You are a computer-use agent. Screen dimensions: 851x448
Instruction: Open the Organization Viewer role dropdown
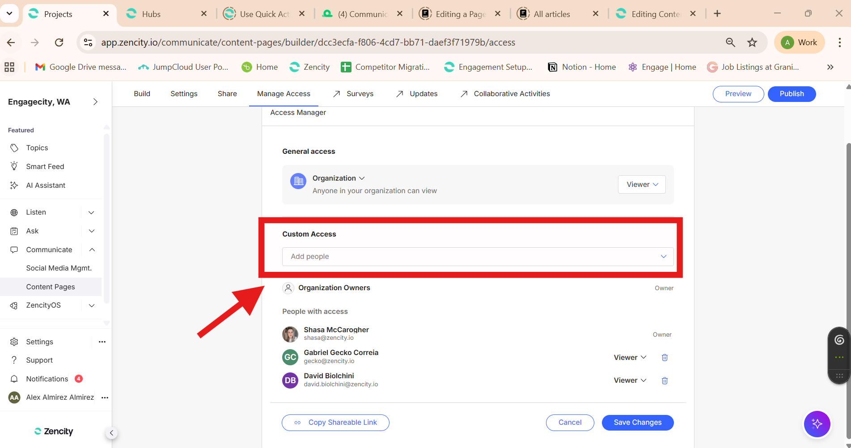[642, 185]
